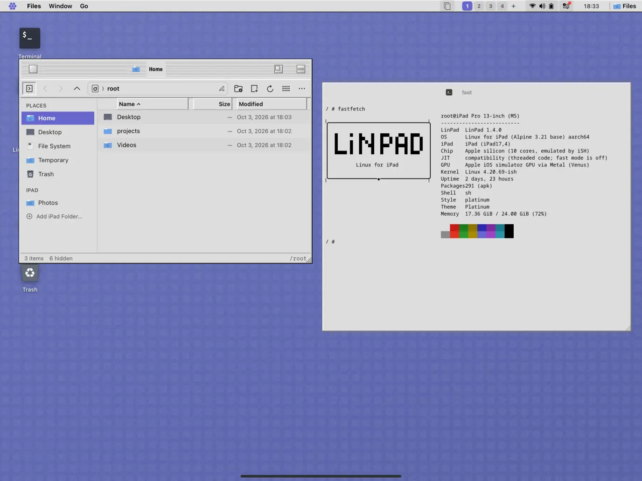
Task: Open the battery status icon
Action: pyautogui.click(x=551, y=6)
